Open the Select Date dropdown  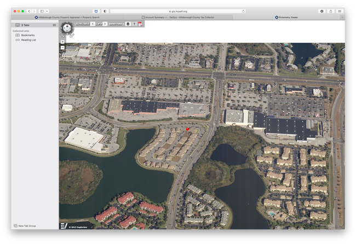(x=116, y=24)
